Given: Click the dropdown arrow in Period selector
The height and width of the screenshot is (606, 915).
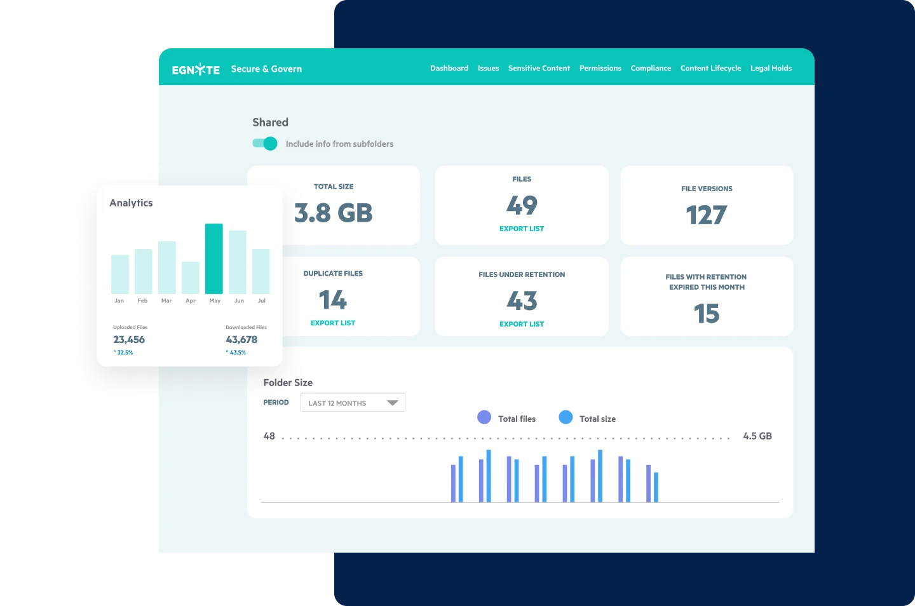Looking at the screenshot, I should click(392, 403).
